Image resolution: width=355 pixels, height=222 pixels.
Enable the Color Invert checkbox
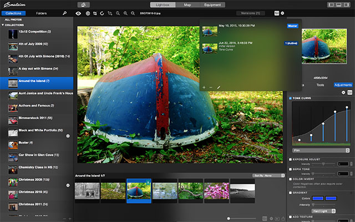pyautogui.click(x=290, y=179)
